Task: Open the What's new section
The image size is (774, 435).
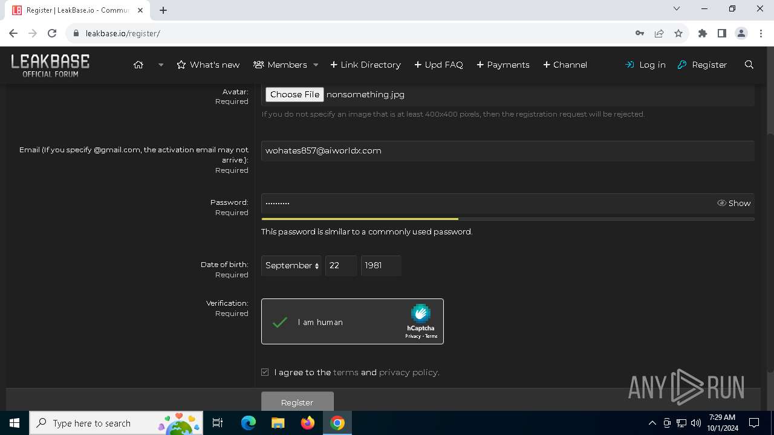Action: tap(208, 65)
